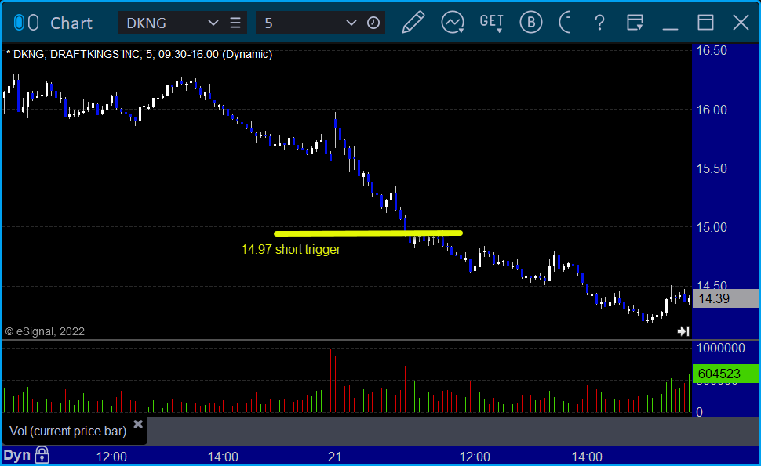Viewport: 761px width, 466px height.
Task: Click the second 12:00 label after 21
Action: [475, 457]
